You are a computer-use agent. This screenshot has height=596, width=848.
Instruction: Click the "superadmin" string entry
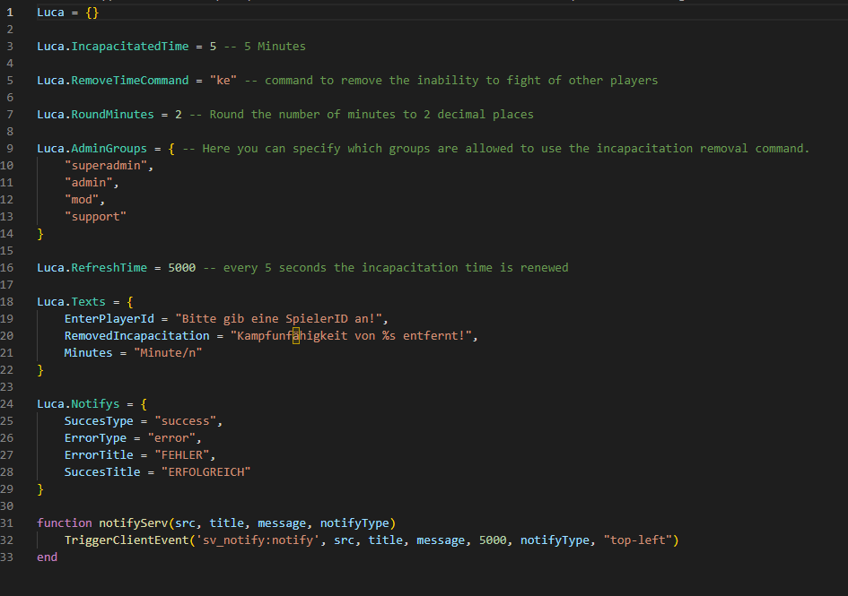pyautogui.click(x=107, y=165)
